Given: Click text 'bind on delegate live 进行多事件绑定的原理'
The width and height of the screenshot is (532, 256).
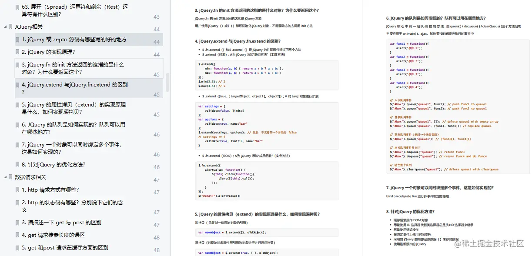Looking at the screenshot, I should click(418, 196).
